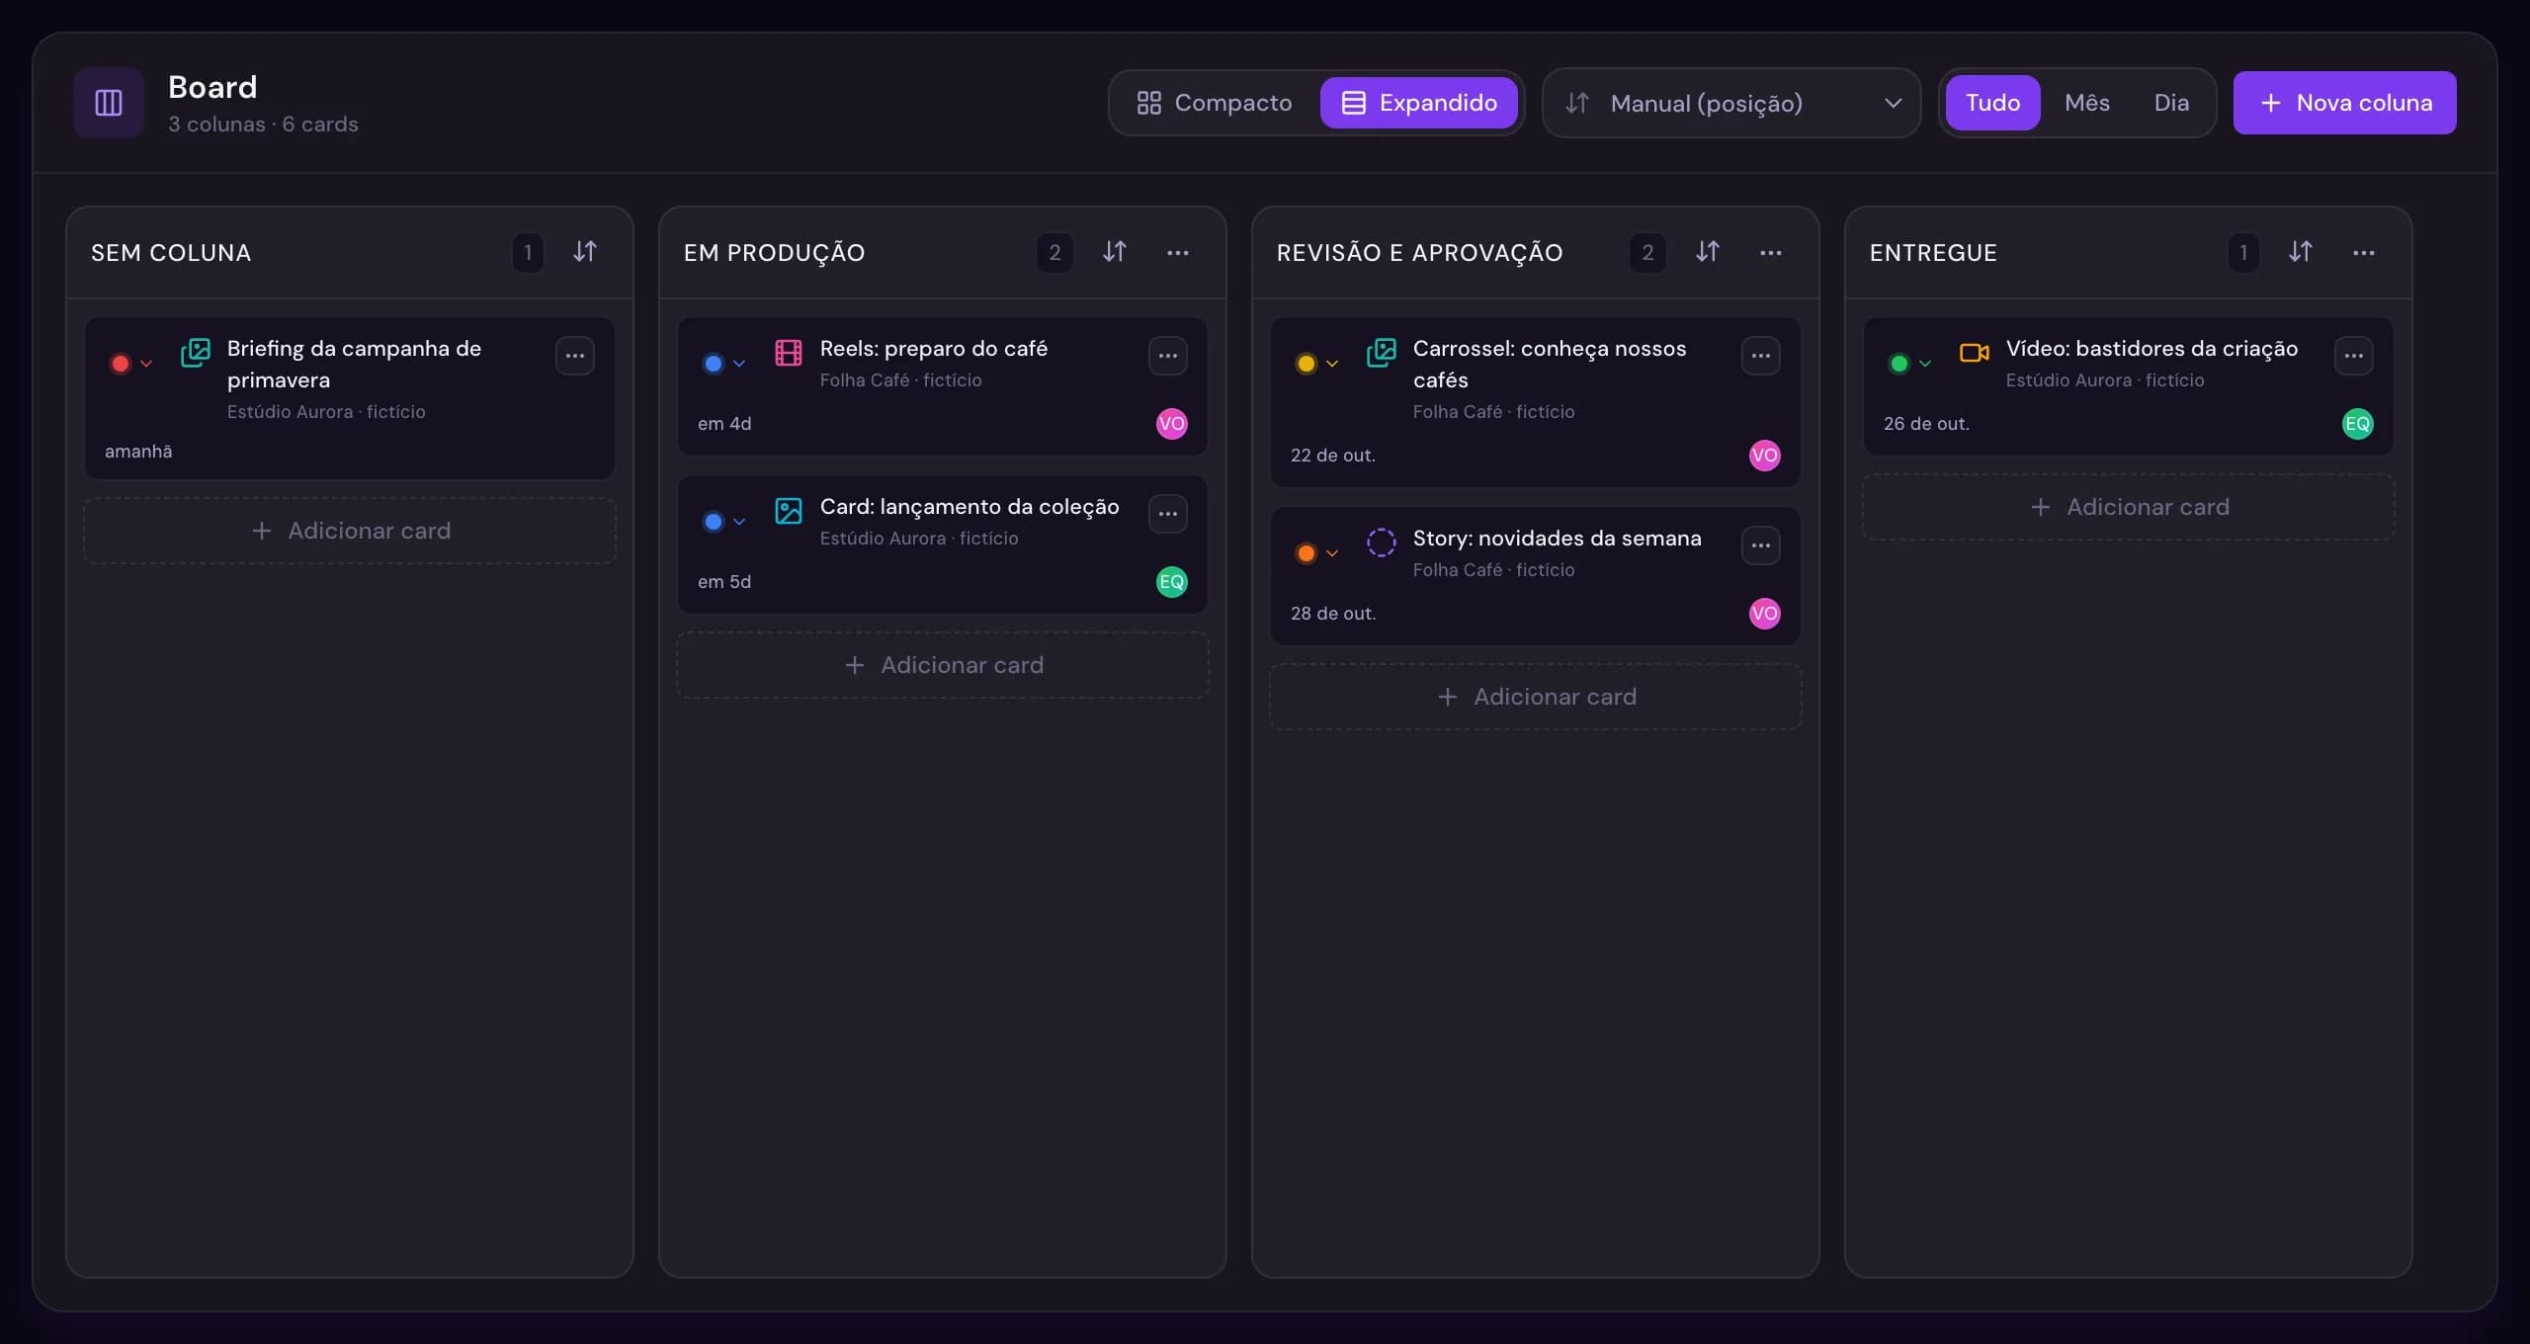The image size is (2530, 1344).
Task: Click the dashed circle story icon
Action: [1382, 543]
